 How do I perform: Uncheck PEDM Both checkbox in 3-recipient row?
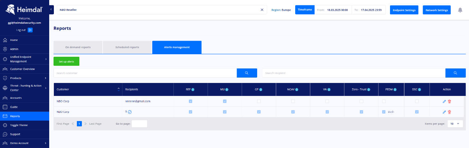tap(384, 112)
